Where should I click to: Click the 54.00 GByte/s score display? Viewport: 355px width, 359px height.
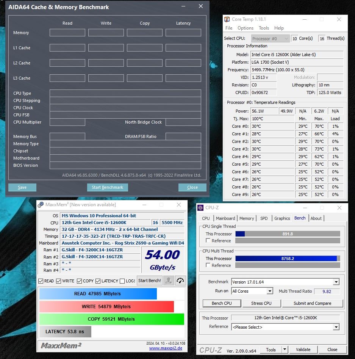163,260
